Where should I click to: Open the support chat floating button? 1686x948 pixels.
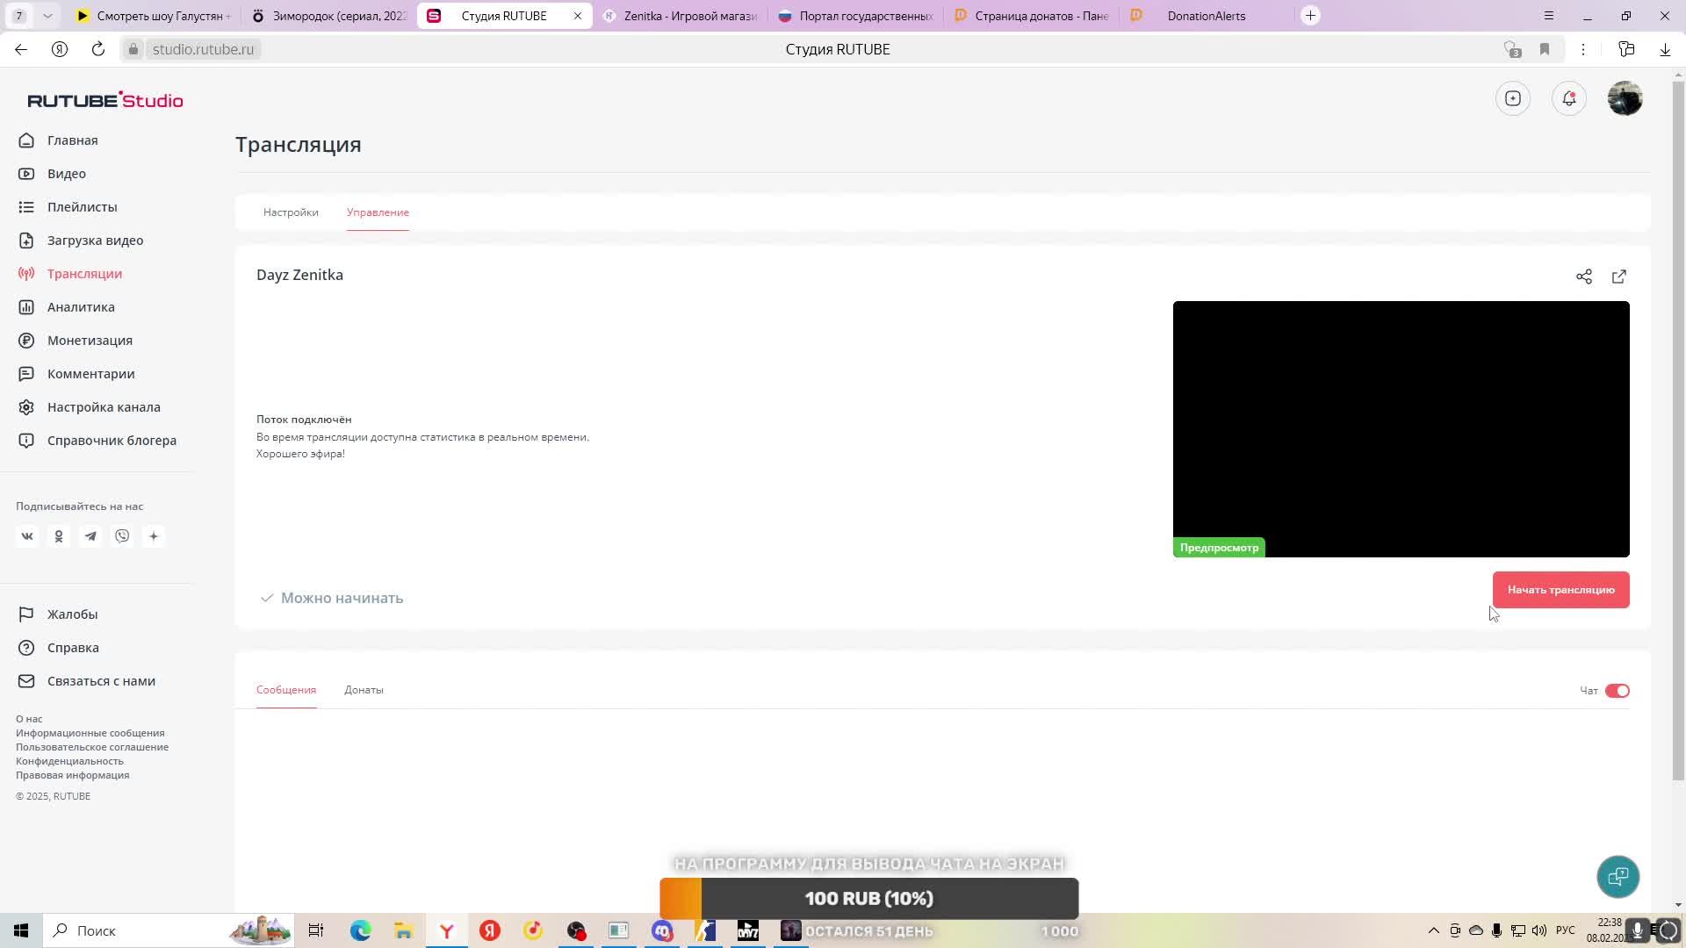[x=1618, y=876]
